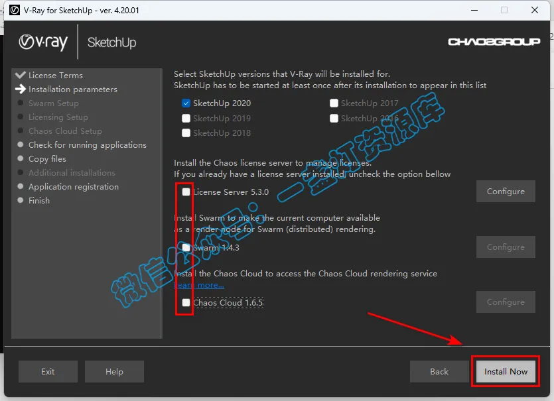Click the V-Ray title bar app icon
Screen dimensions: 554x401
(x=15, y=10)
